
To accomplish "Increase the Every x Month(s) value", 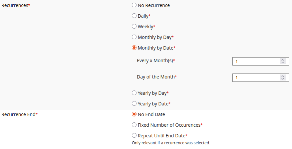I will point(283,60).
